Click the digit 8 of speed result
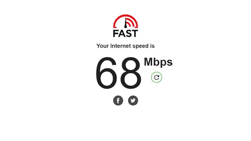251x141 pixels. pos(131,73)
